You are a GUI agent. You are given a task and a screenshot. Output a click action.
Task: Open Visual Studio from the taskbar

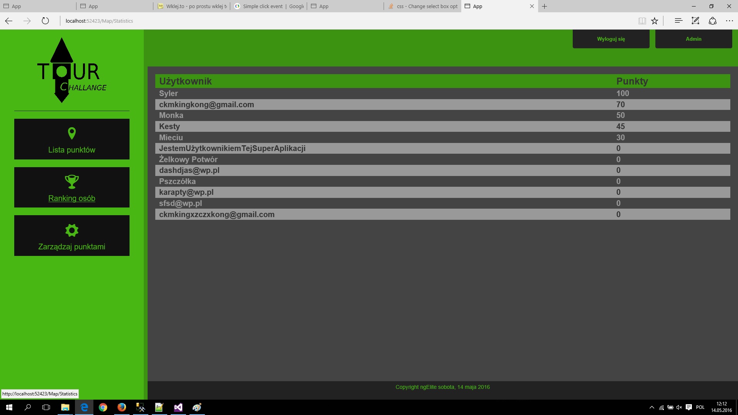(x=178, y=407)
